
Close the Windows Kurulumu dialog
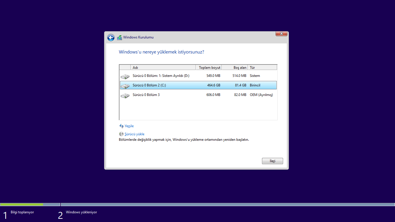(x=281, y=34)
